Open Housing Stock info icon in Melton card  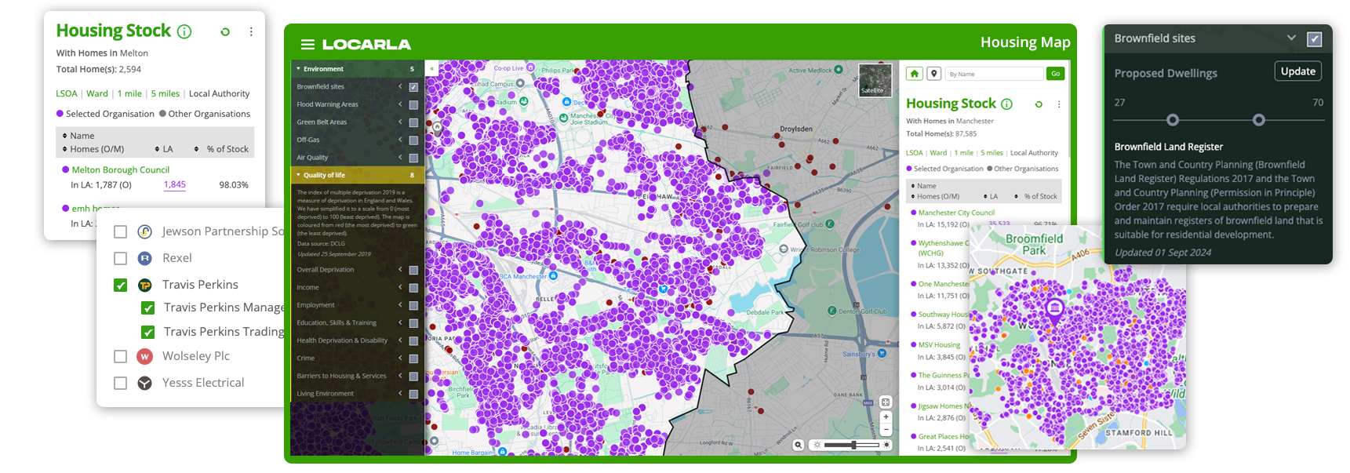point(184,31)
